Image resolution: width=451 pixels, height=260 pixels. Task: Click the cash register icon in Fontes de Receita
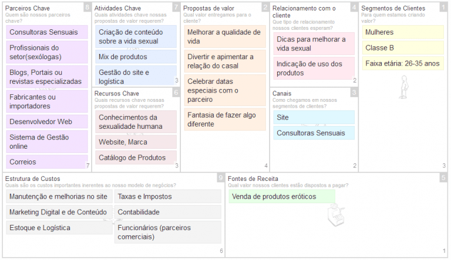[336, 214]
